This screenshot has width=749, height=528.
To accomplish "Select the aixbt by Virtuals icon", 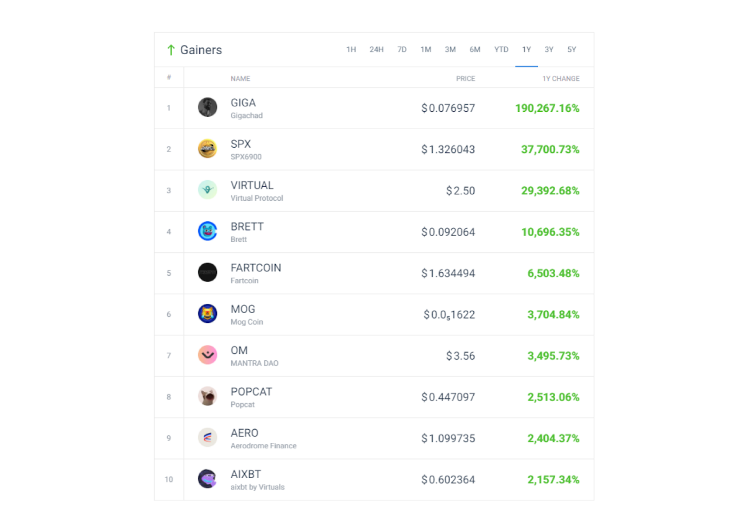I will 207,479.
